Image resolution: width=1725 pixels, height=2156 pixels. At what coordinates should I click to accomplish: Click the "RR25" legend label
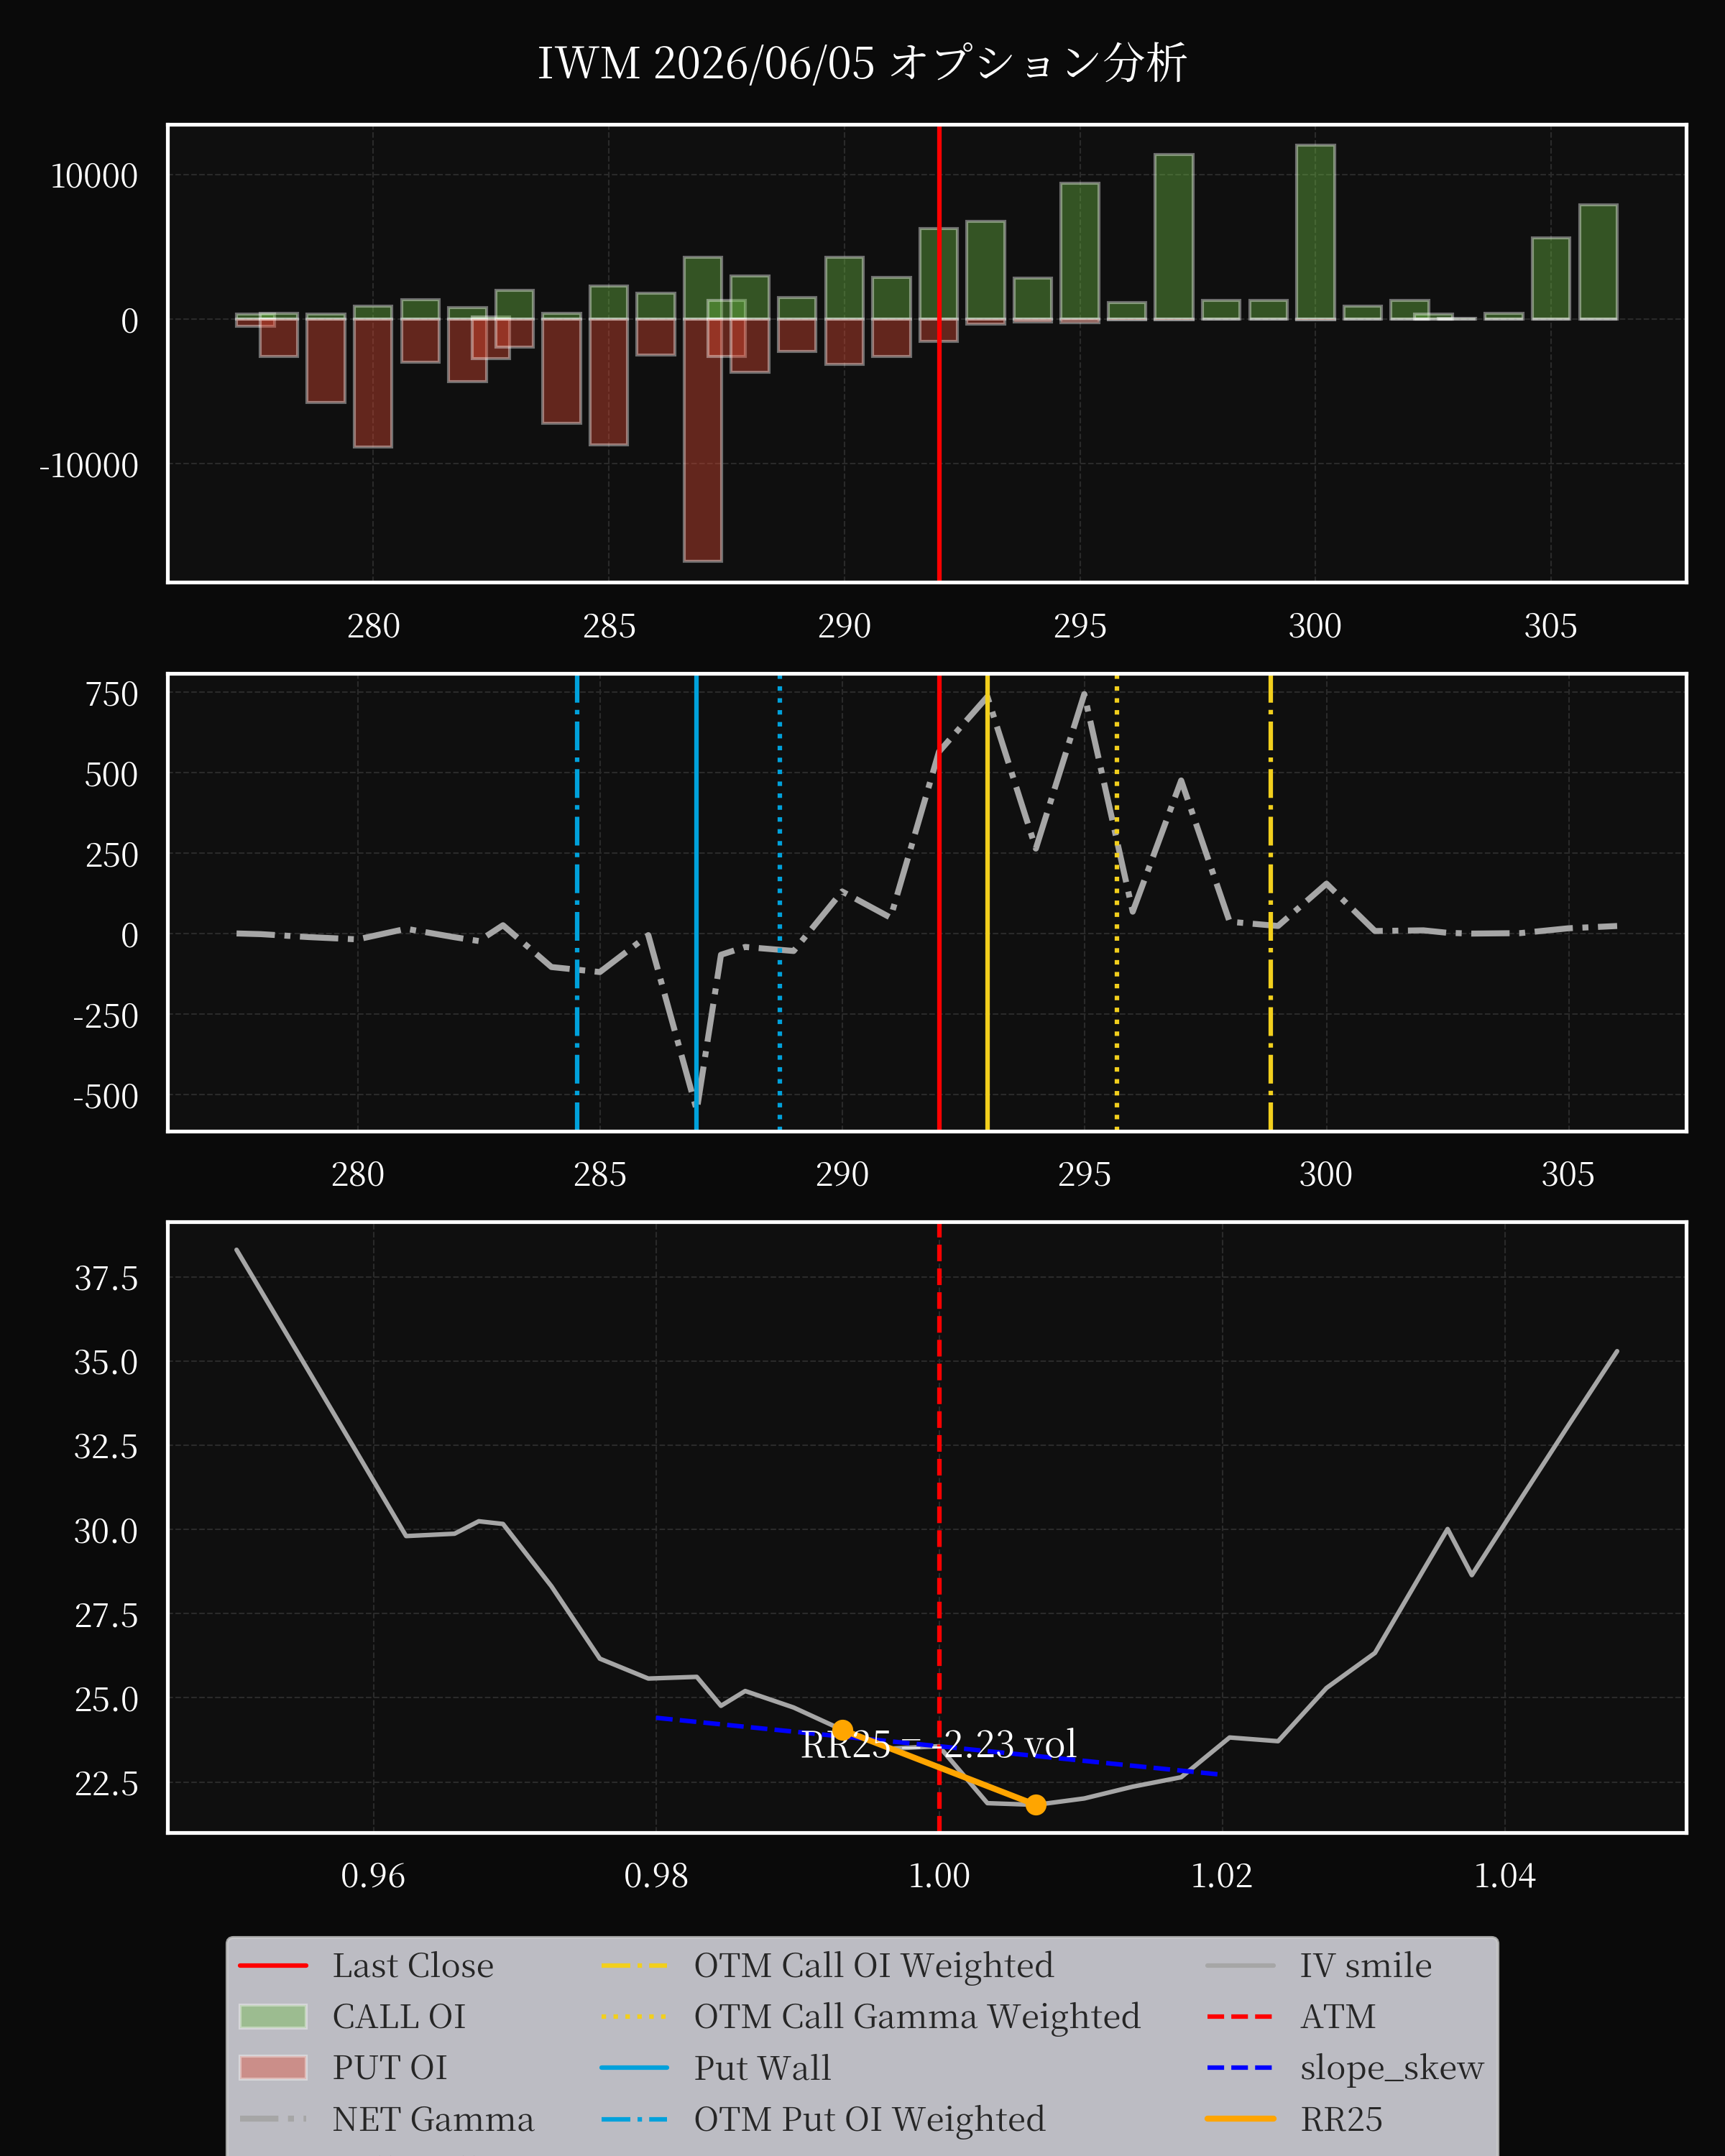[1341, 2119]
